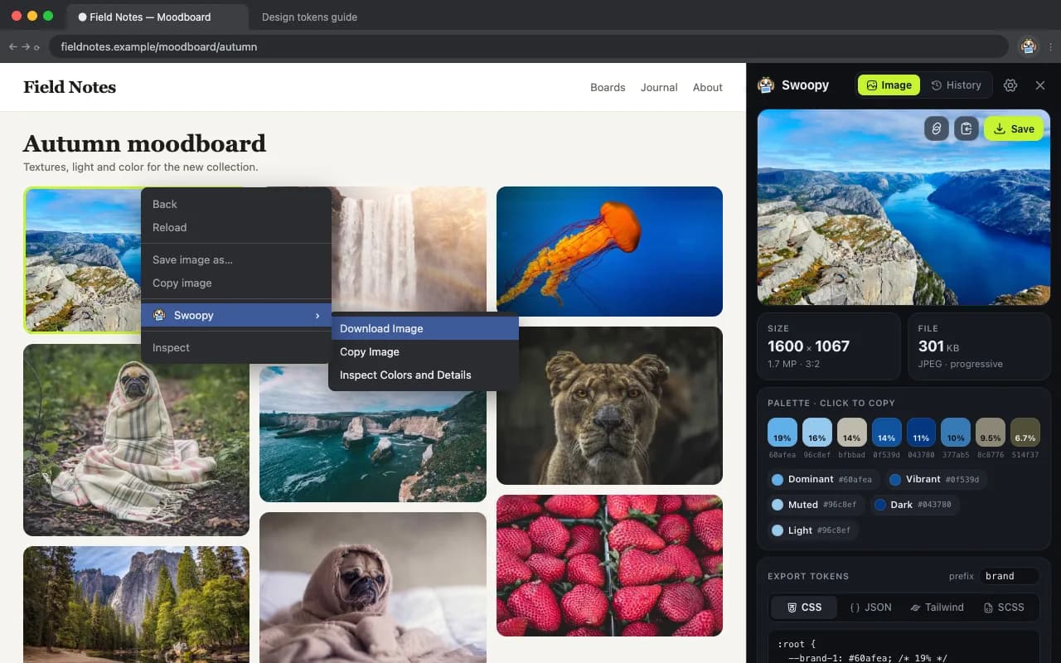Image resolution: width=1061 pixels, height=663 pixels.
Task: Switch to the History tab in Swoopy
Action: pyautogui.click(x=956, y=85)
